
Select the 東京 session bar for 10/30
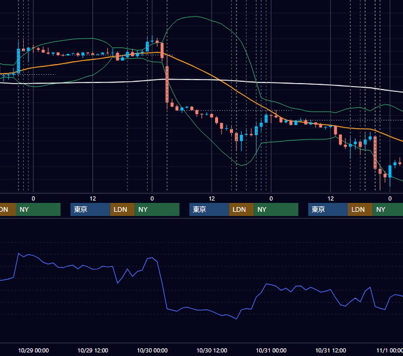coord(209,209)
